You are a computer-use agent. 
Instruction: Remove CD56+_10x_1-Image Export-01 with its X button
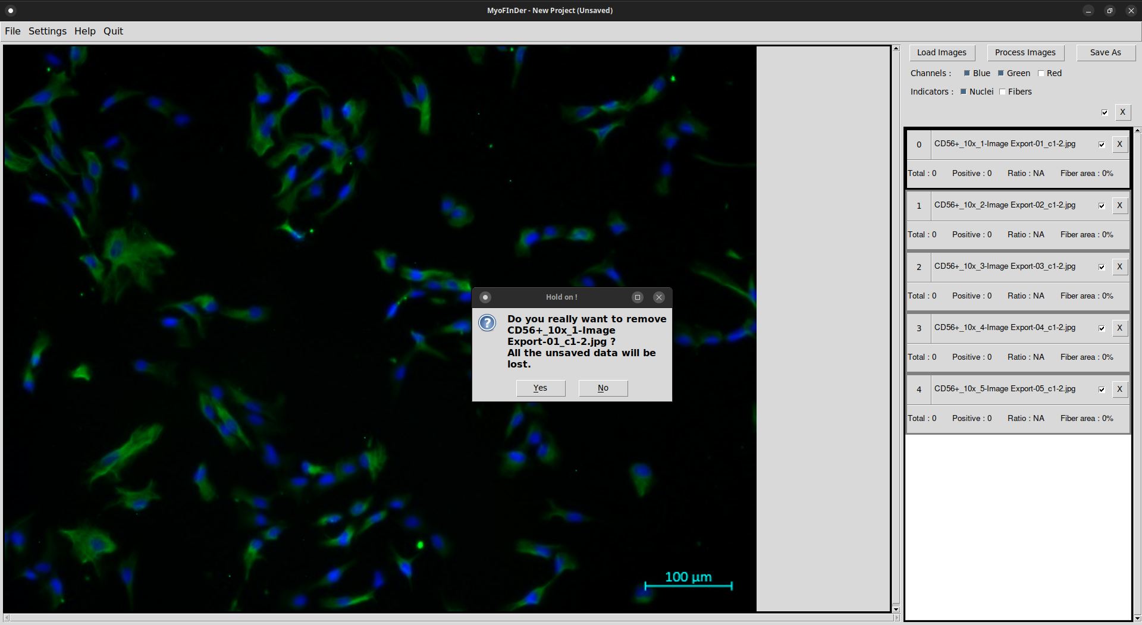pos(1119,145)
